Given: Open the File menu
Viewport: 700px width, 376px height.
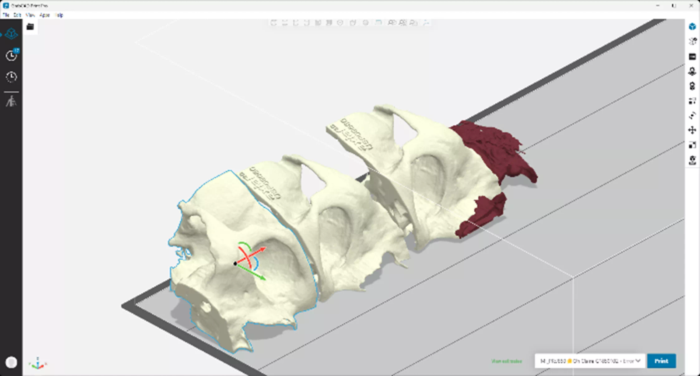Looking at the screenshot, I should (6, 15).
